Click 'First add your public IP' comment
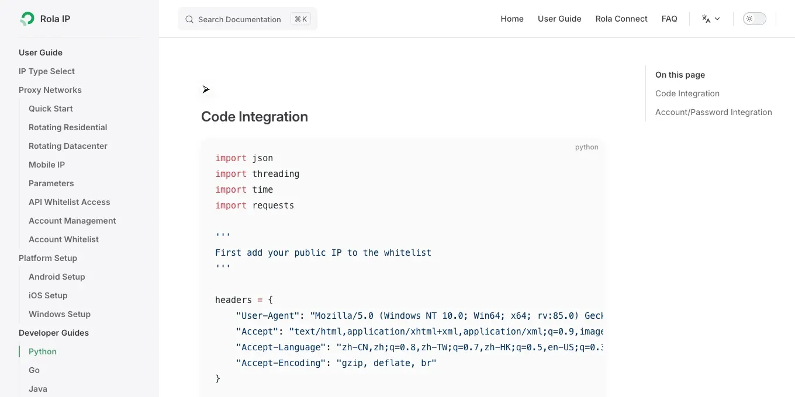Image resolution: width=795 pixels, height=397 pixels. click(x=323, y=253)
